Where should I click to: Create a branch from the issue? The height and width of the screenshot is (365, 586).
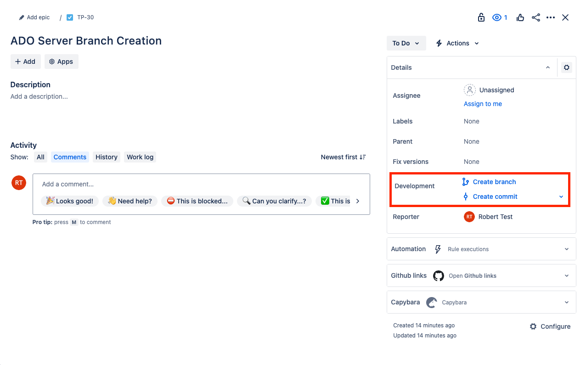(x=494, y=182)
